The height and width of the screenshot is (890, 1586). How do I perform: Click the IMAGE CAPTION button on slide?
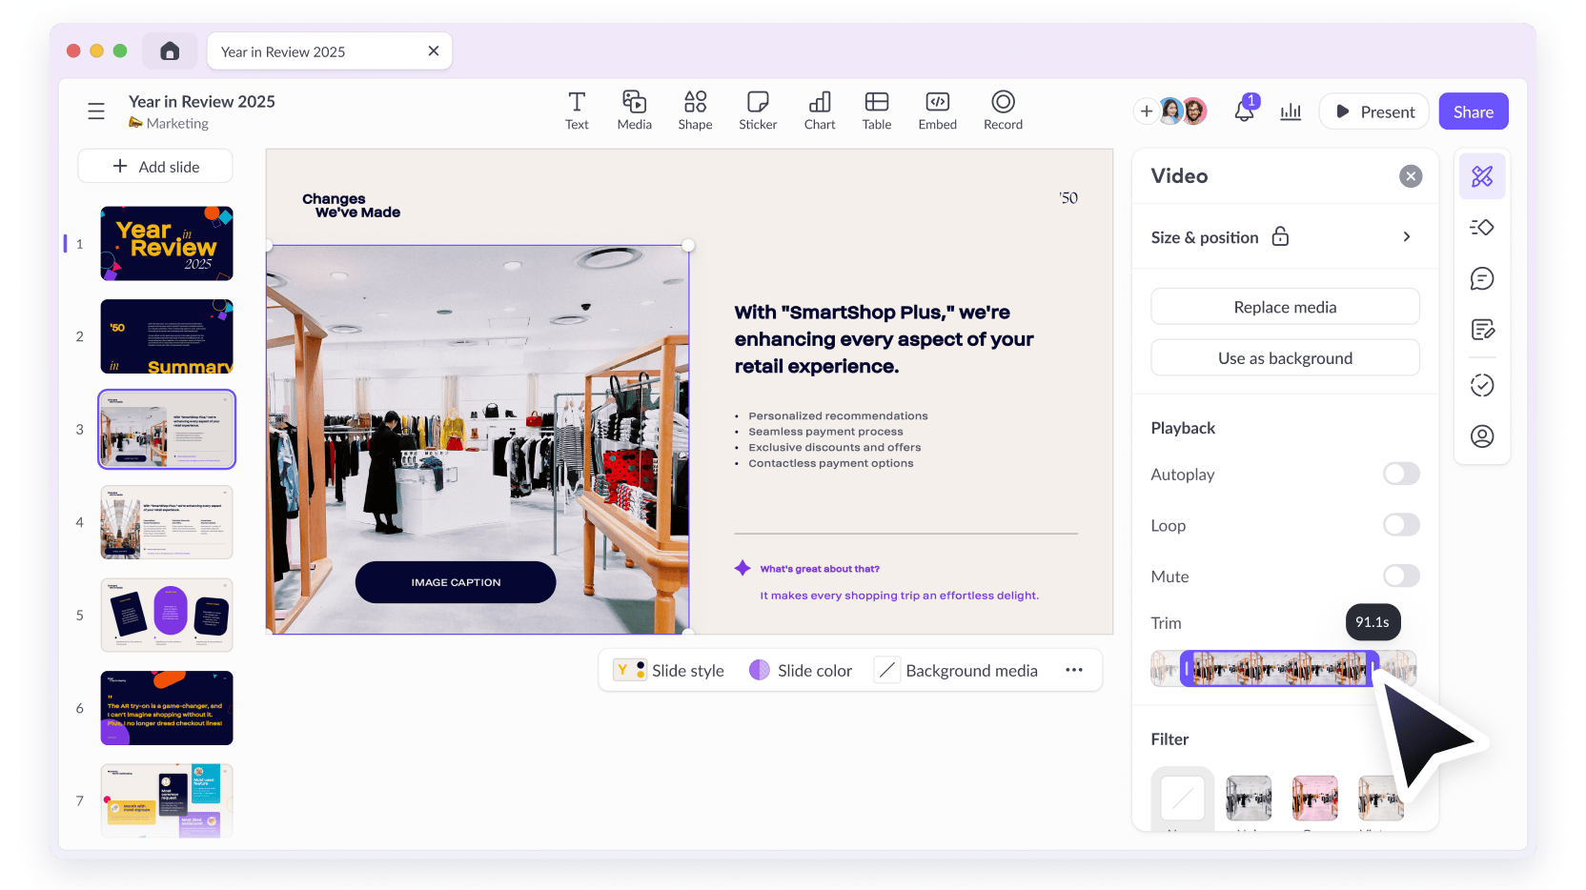click(456, 582)
